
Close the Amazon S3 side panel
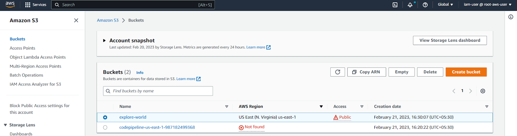pyautogui.click(x=76, y=20)
